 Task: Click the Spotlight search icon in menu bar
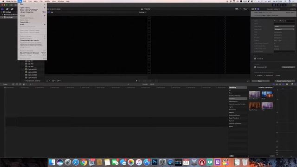coord(285,1)
